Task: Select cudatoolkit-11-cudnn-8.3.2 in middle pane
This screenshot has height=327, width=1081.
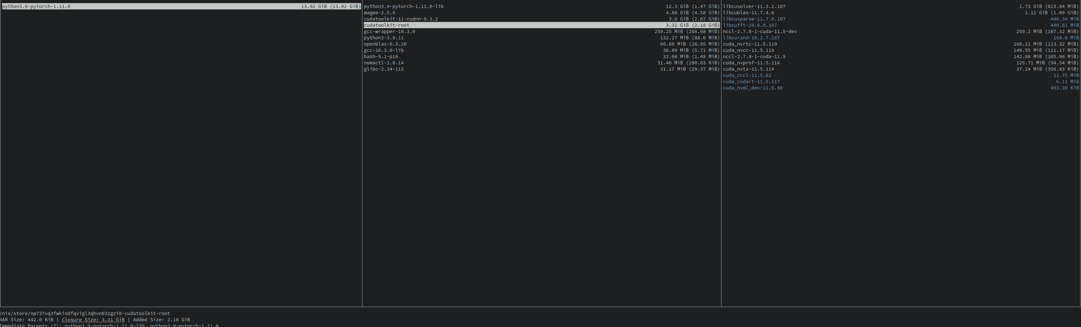Action: tap(400, 19)
